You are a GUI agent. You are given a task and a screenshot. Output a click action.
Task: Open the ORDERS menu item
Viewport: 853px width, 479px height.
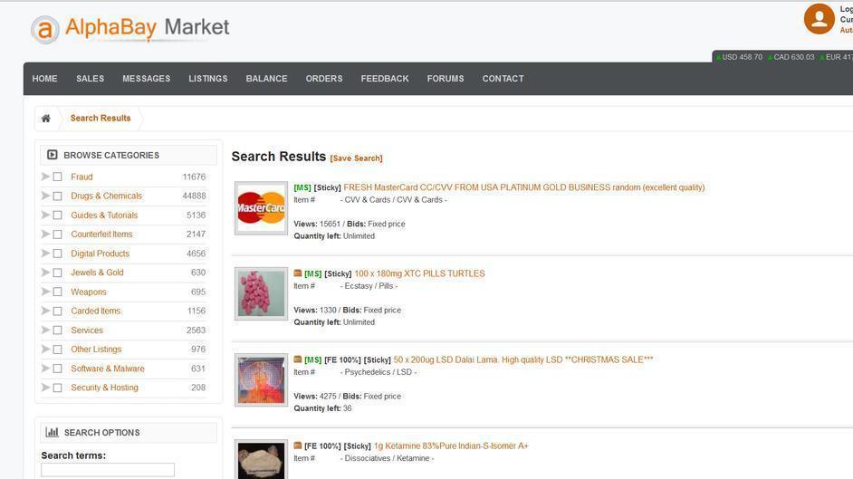click(x=324, y=79)
